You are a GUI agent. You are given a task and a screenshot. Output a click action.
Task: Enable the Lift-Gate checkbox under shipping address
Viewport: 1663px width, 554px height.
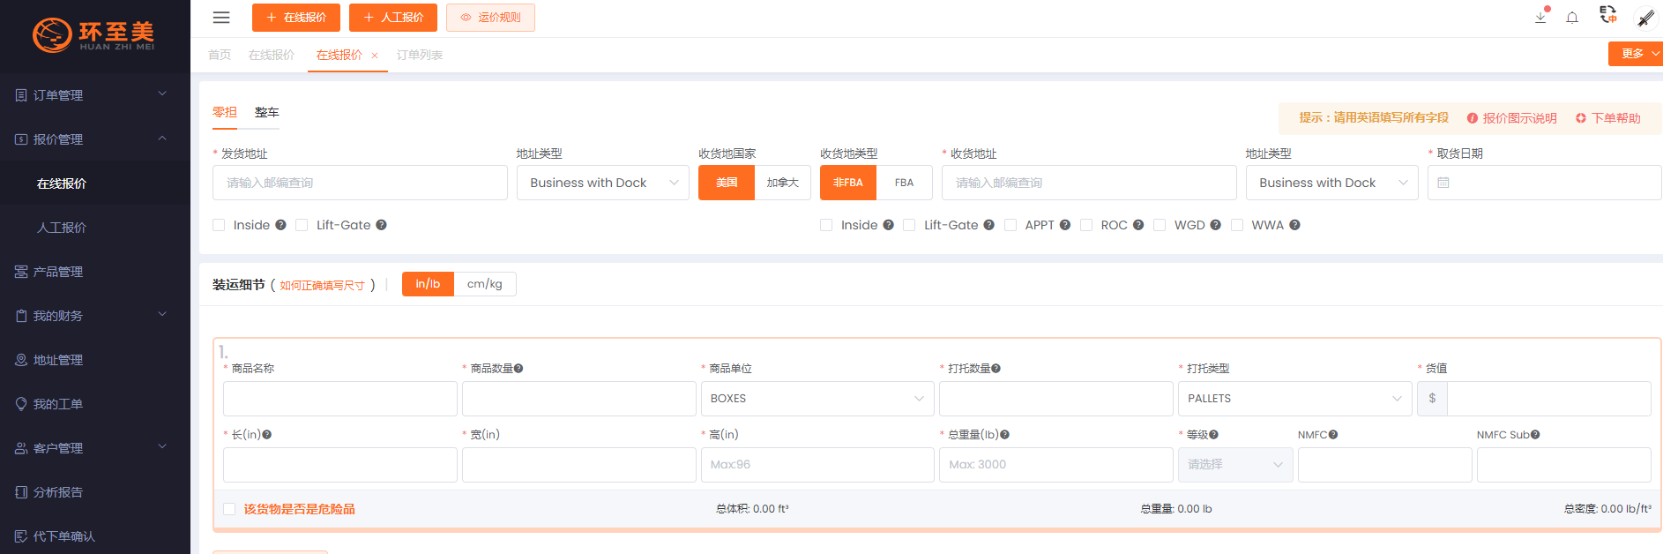(302, 225)
